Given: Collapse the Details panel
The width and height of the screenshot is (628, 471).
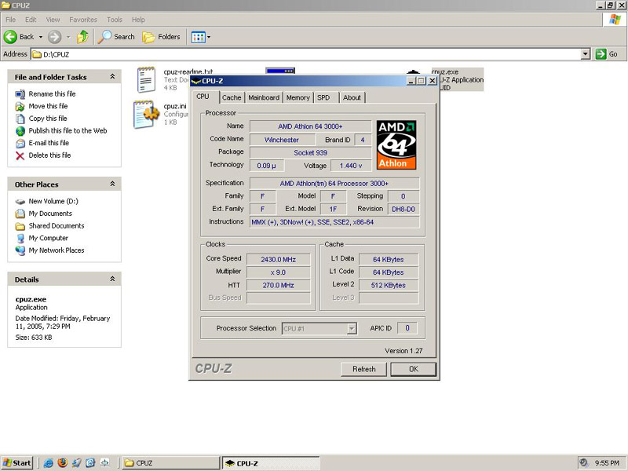Looking at the screenshot, I should coord(112,279).
